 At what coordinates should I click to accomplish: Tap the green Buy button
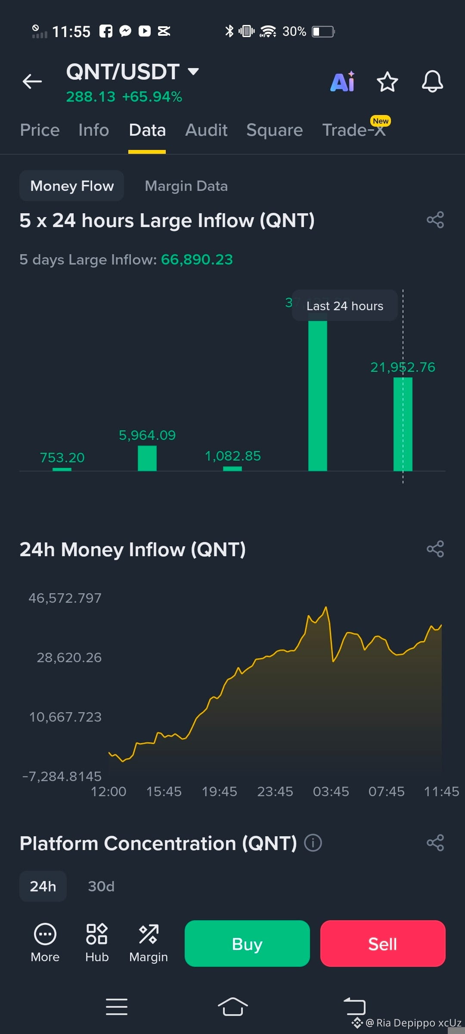(x=247, y=944)
